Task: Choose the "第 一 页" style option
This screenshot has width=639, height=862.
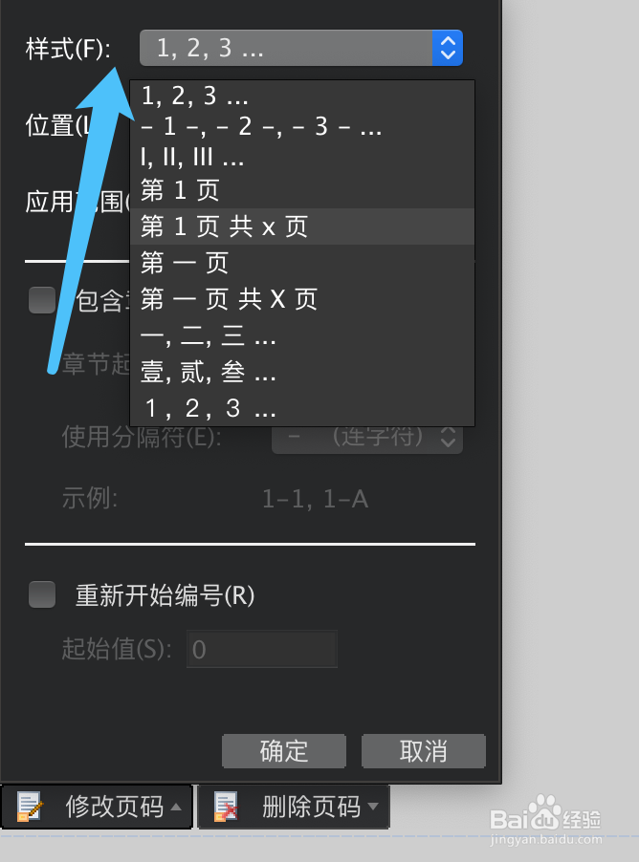Action: click(302, 263)
